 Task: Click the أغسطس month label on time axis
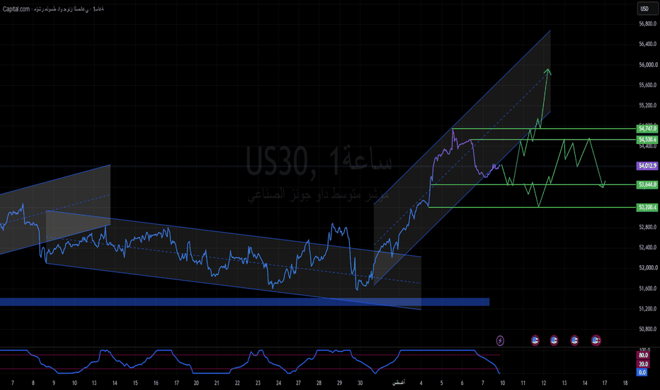398,383
